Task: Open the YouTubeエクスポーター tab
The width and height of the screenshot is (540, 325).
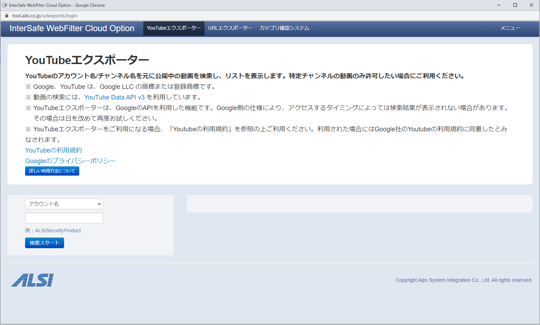Action: [x=174, y=28]
